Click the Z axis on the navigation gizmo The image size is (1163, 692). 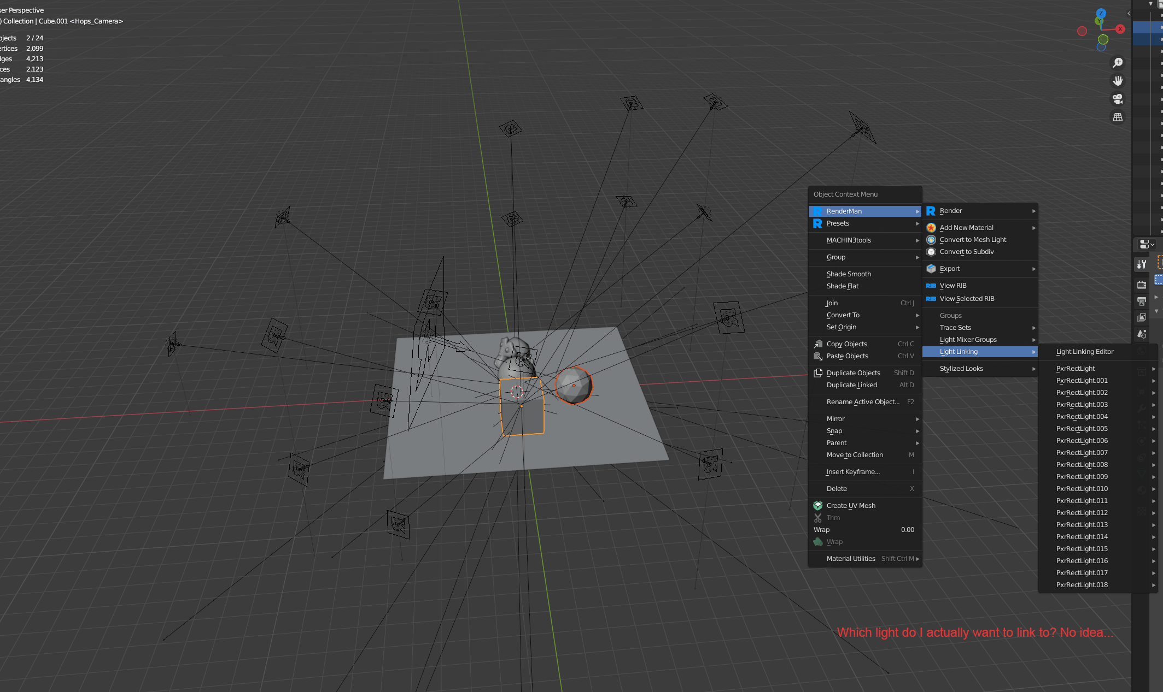coord(1100,13)
